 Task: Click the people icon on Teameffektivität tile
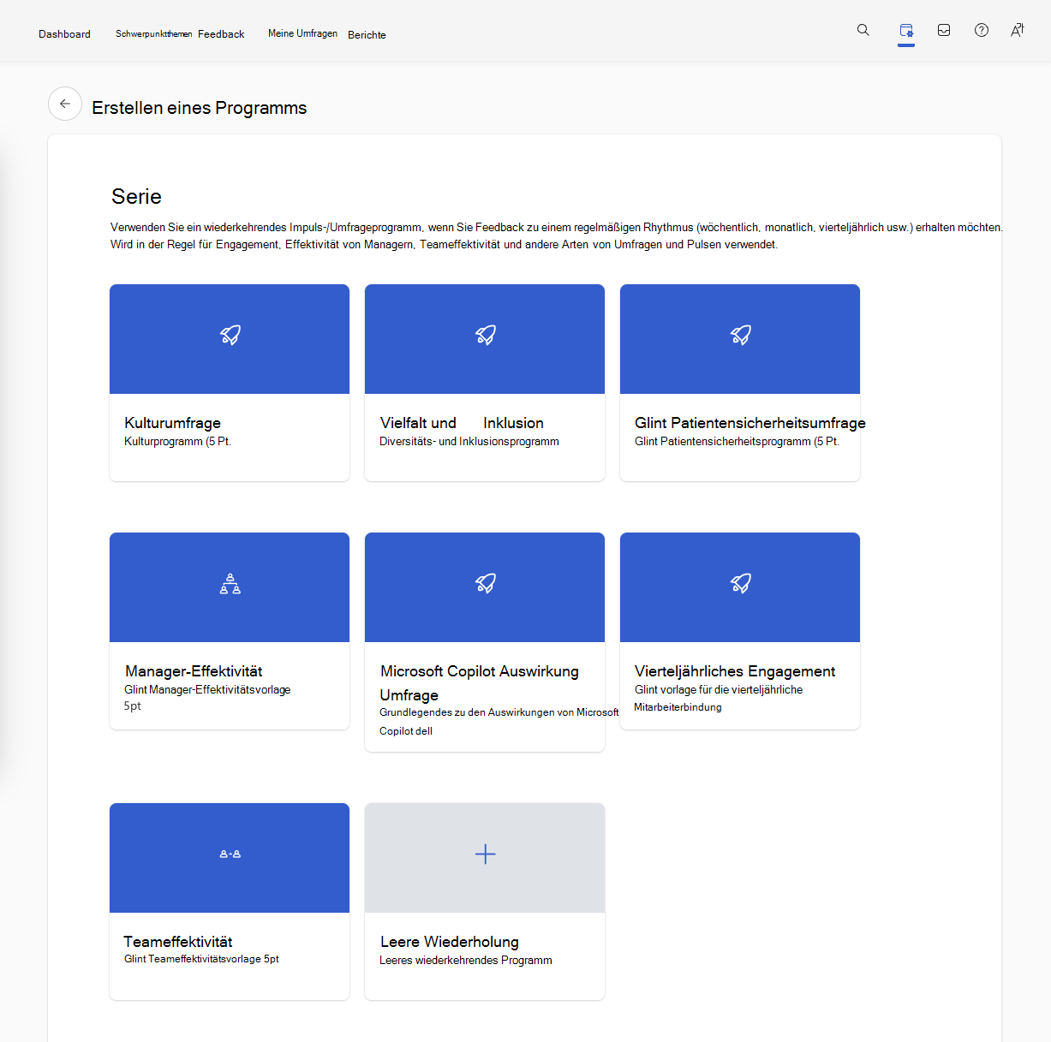(x=229, y=854)
